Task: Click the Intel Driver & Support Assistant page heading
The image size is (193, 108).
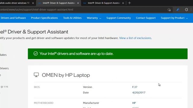Action: pyautogui.click(x=34, y=32)
